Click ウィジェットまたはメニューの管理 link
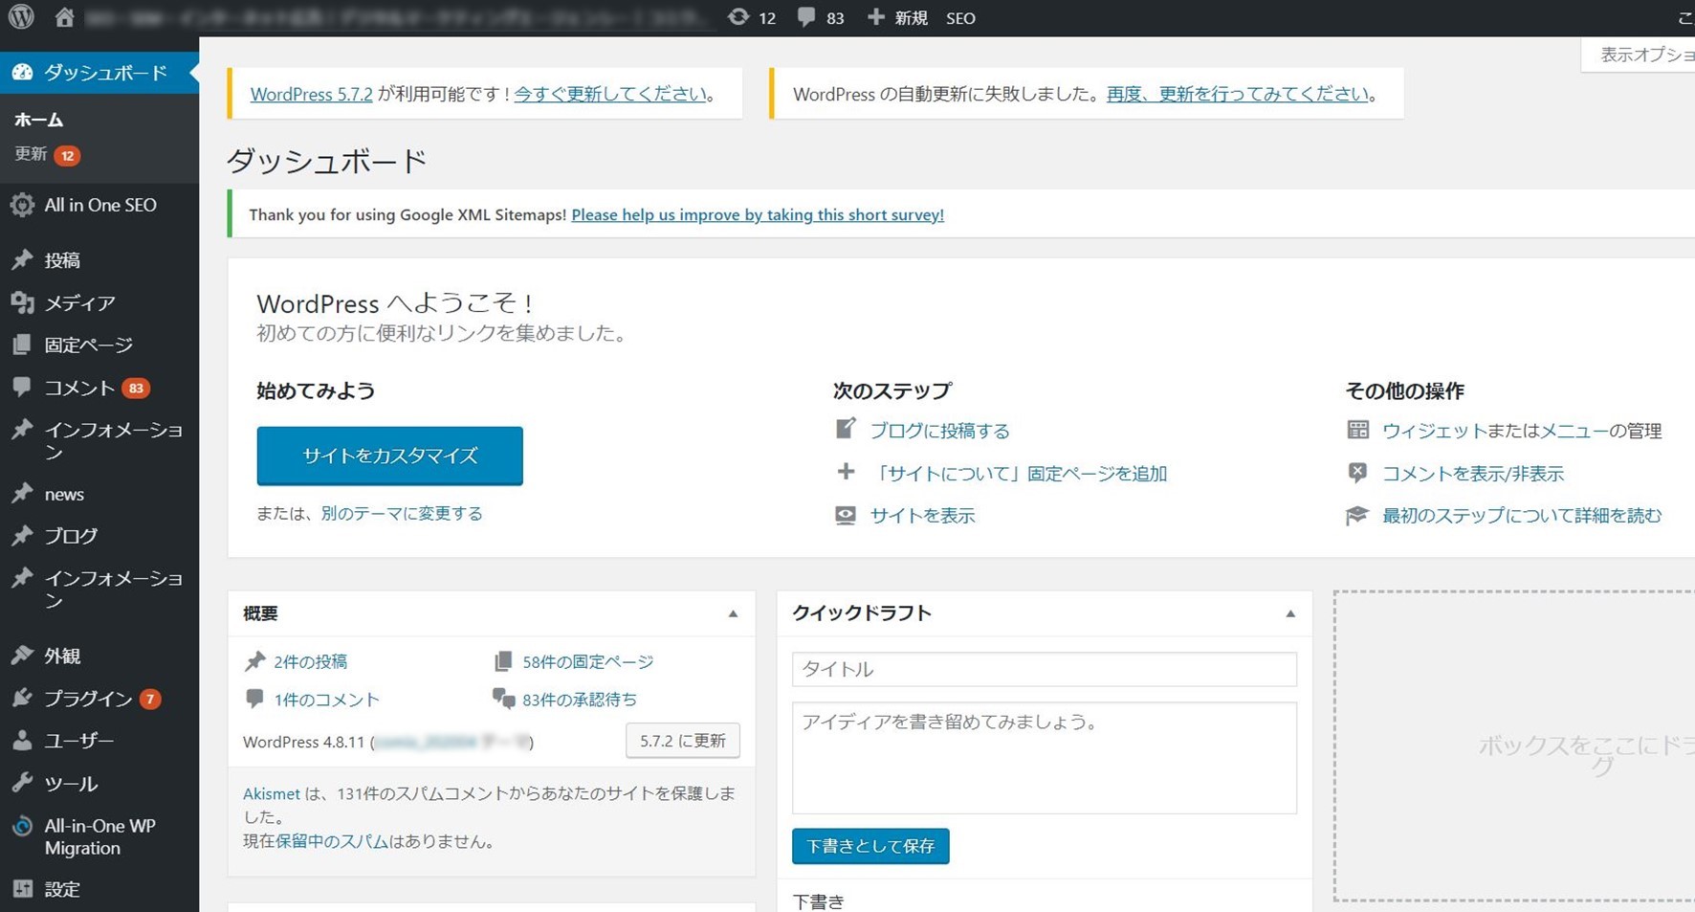 [1522, 431]
